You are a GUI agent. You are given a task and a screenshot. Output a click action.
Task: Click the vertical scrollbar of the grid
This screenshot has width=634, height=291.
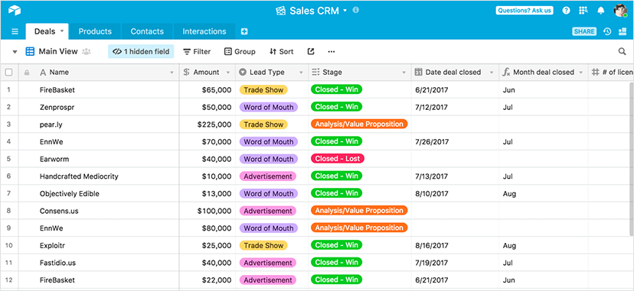[631, 159]
